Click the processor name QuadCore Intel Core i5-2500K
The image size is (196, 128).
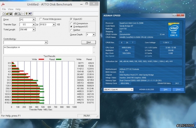(x=131, y=23)
